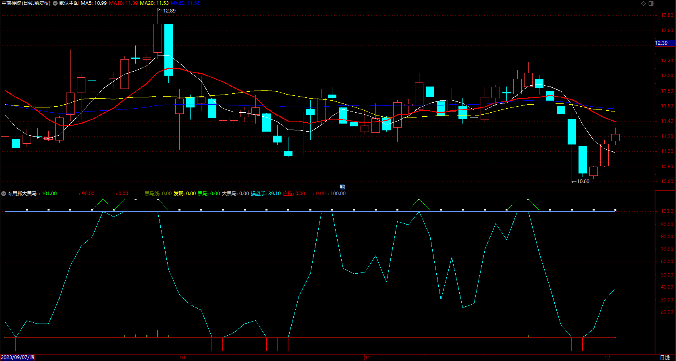This screenshot has height=361, width=676.
Task: Click the diamond marker icon at top right
Action: (644, 3)
